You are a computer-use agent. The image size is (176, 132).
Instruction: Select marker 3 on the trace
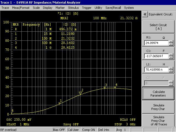coord(105,88)
